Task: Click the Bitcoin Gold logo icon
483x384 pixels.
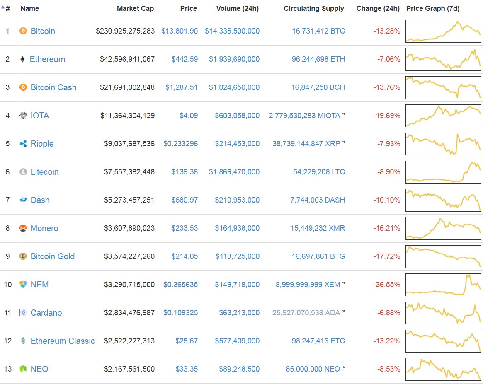Action: (x=23, y=256)
